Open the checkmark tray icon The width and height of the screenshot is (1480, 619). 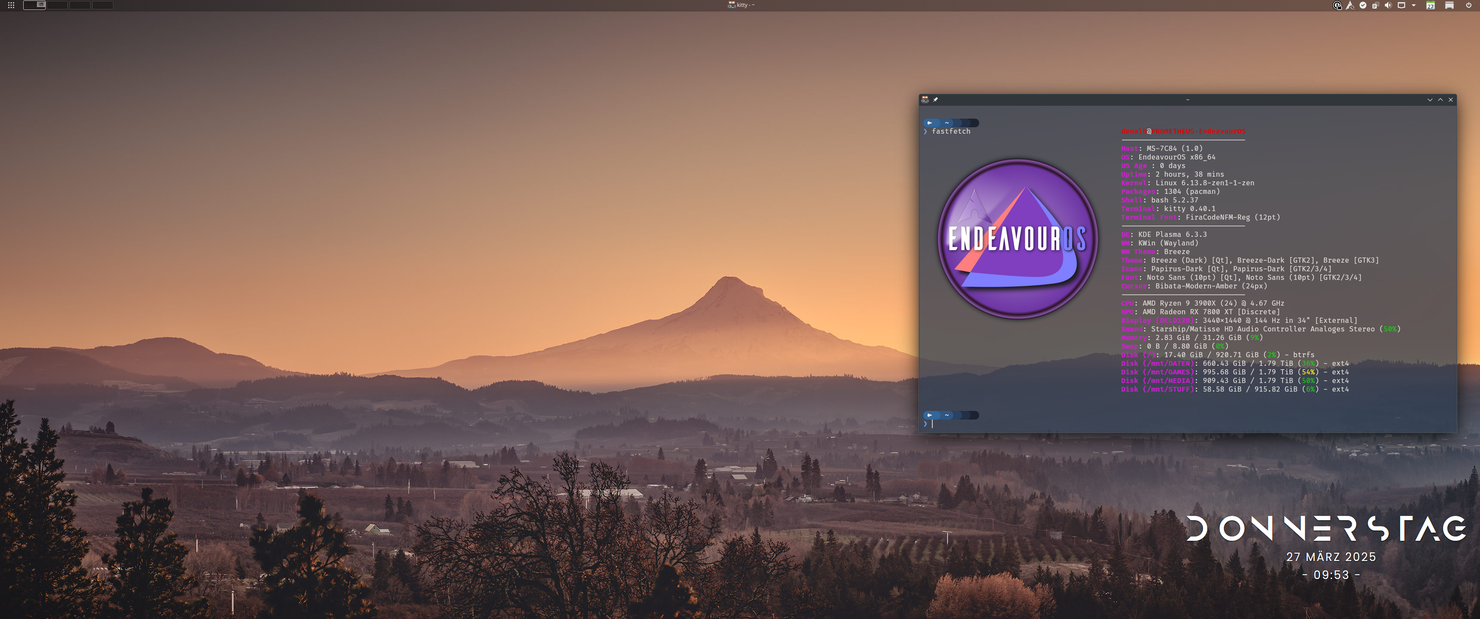point(1363,5)
